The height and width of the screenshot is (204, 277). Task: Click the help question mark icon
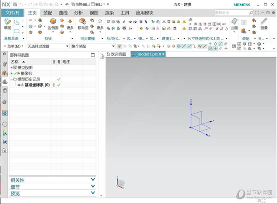tap(268, 13)
